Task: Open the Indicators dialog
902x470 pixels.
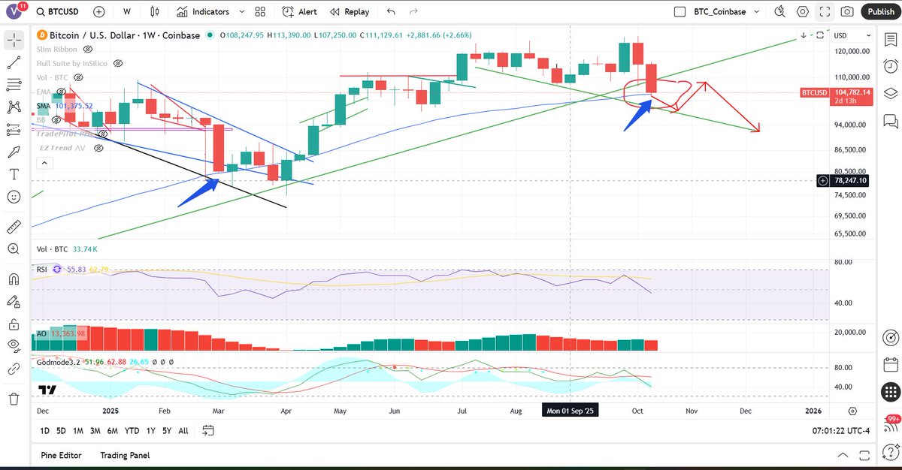Action: coord(202,12)
